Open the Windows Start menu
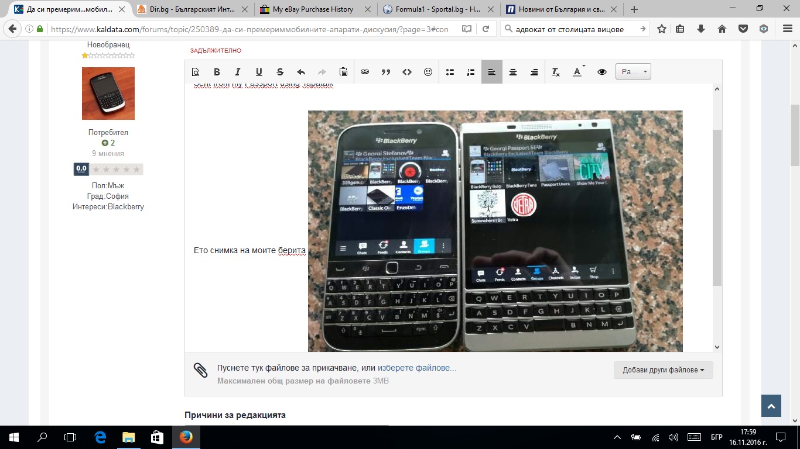The height and width of the screenshot is (449, 800). click(14, 437)
